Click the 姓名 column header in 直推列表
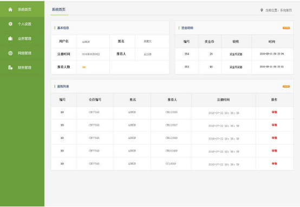This screenshot has width=300, height=207. pos(133,99)
